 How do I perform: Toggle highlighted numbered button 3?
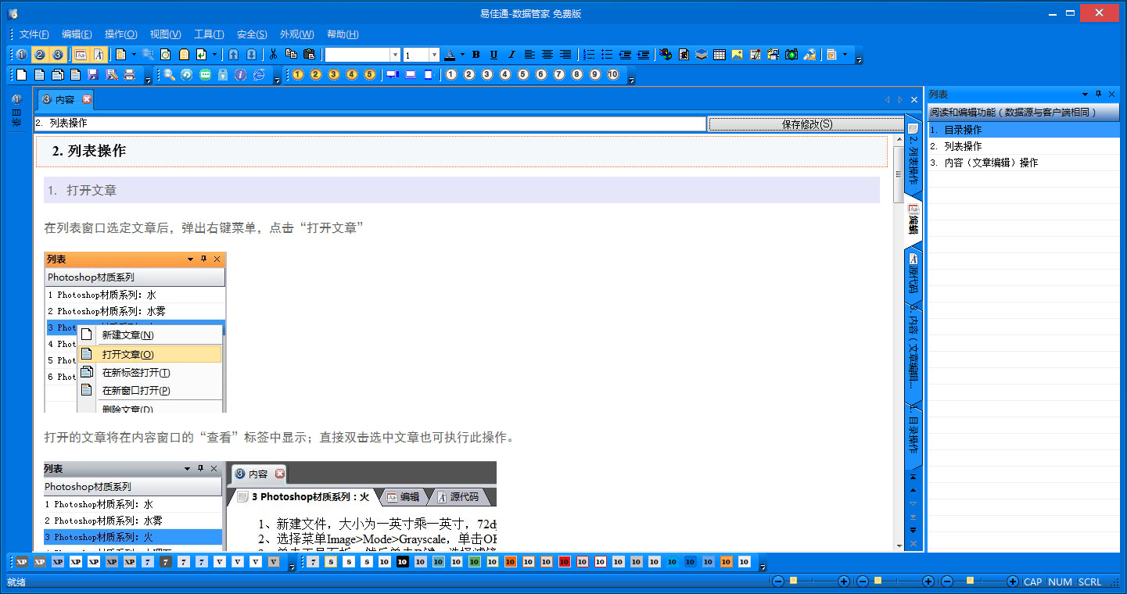(x=57, y=55)
